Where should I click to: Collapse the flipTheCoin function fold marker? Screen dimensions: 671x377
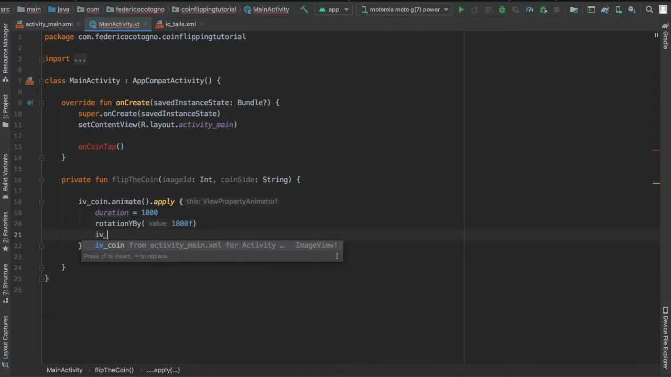[x=41, y=180]
